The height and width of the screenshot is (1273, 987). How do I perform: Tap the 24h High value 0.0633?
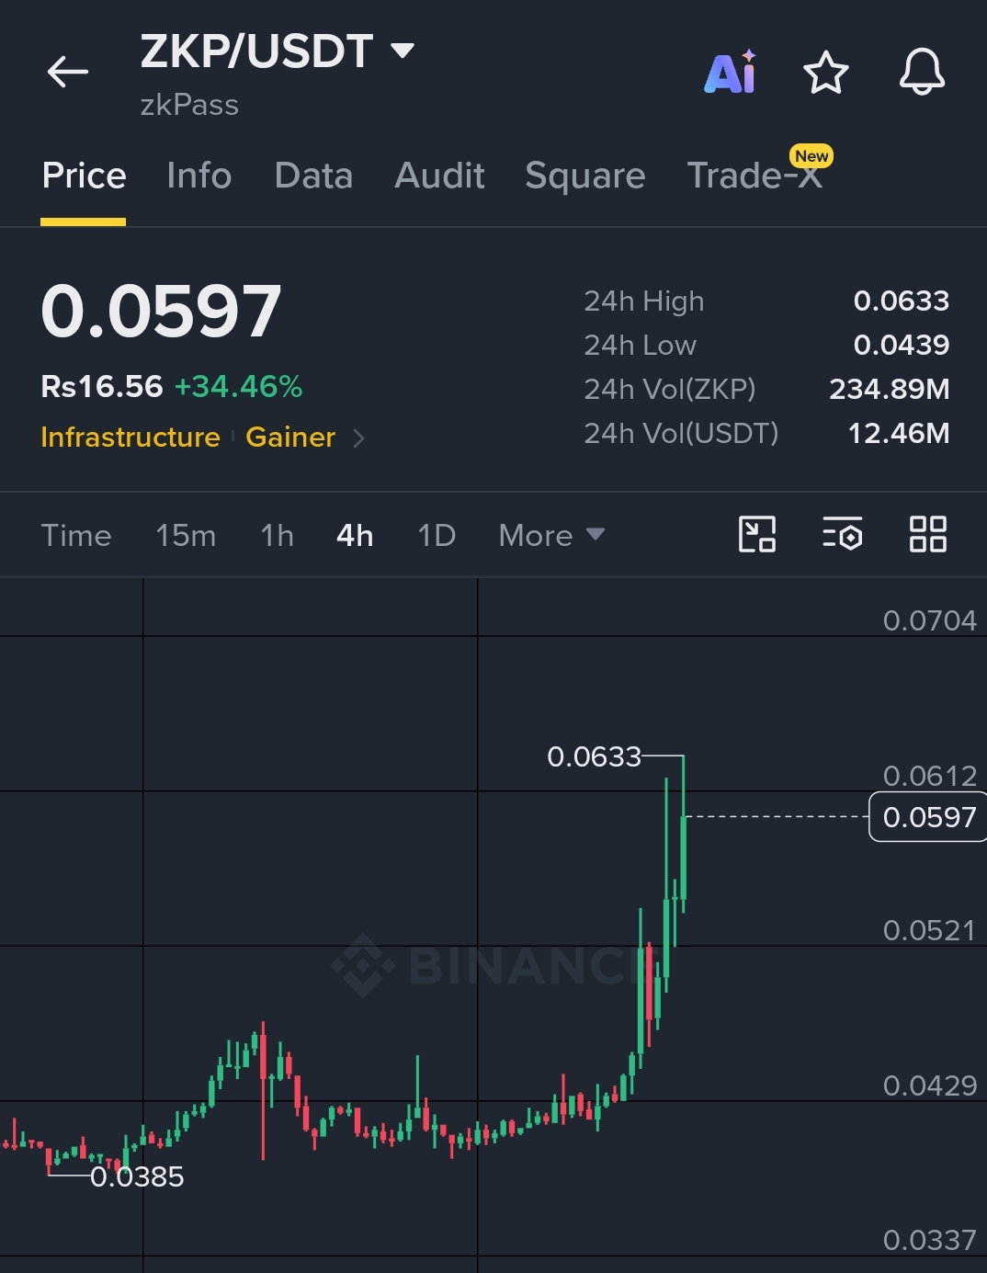(901, 301)
